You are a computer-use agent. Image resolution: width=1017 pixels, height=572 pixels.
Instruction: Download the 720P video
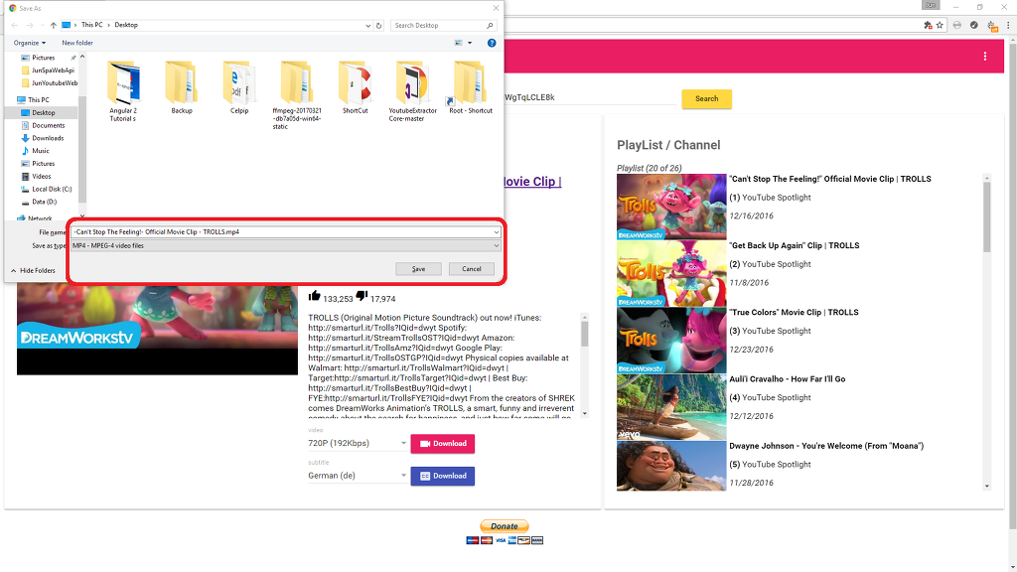[442, 444]
